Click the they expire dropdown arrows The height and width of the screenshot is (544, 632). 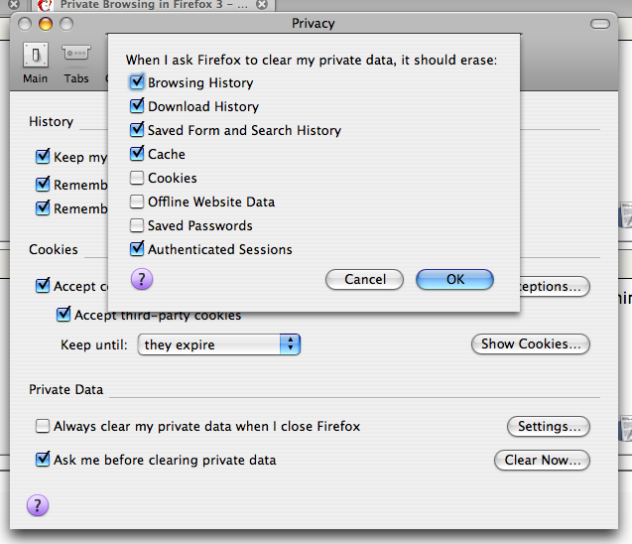(290, 344)
